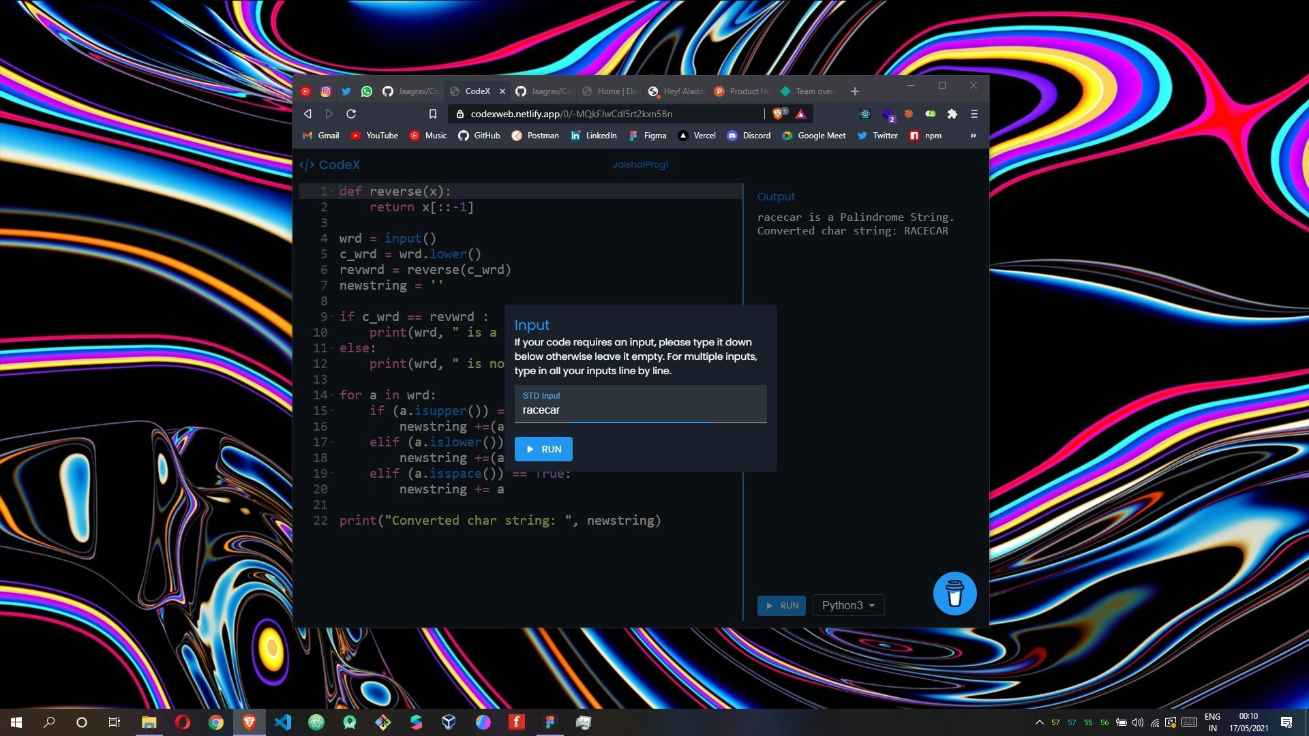Go back with the back arrow

click(x=307, y=114)
